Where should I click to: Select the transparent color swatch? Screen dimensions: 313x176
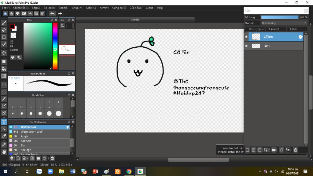pyautogui.click(x=13, y=35)
